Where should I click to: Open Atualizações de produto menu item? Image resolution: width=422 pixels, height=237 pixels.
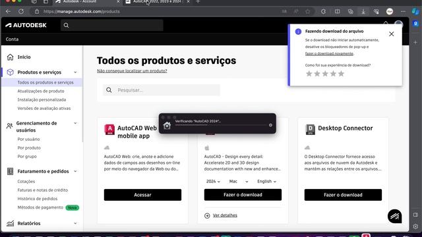click(x=41, y=91)
